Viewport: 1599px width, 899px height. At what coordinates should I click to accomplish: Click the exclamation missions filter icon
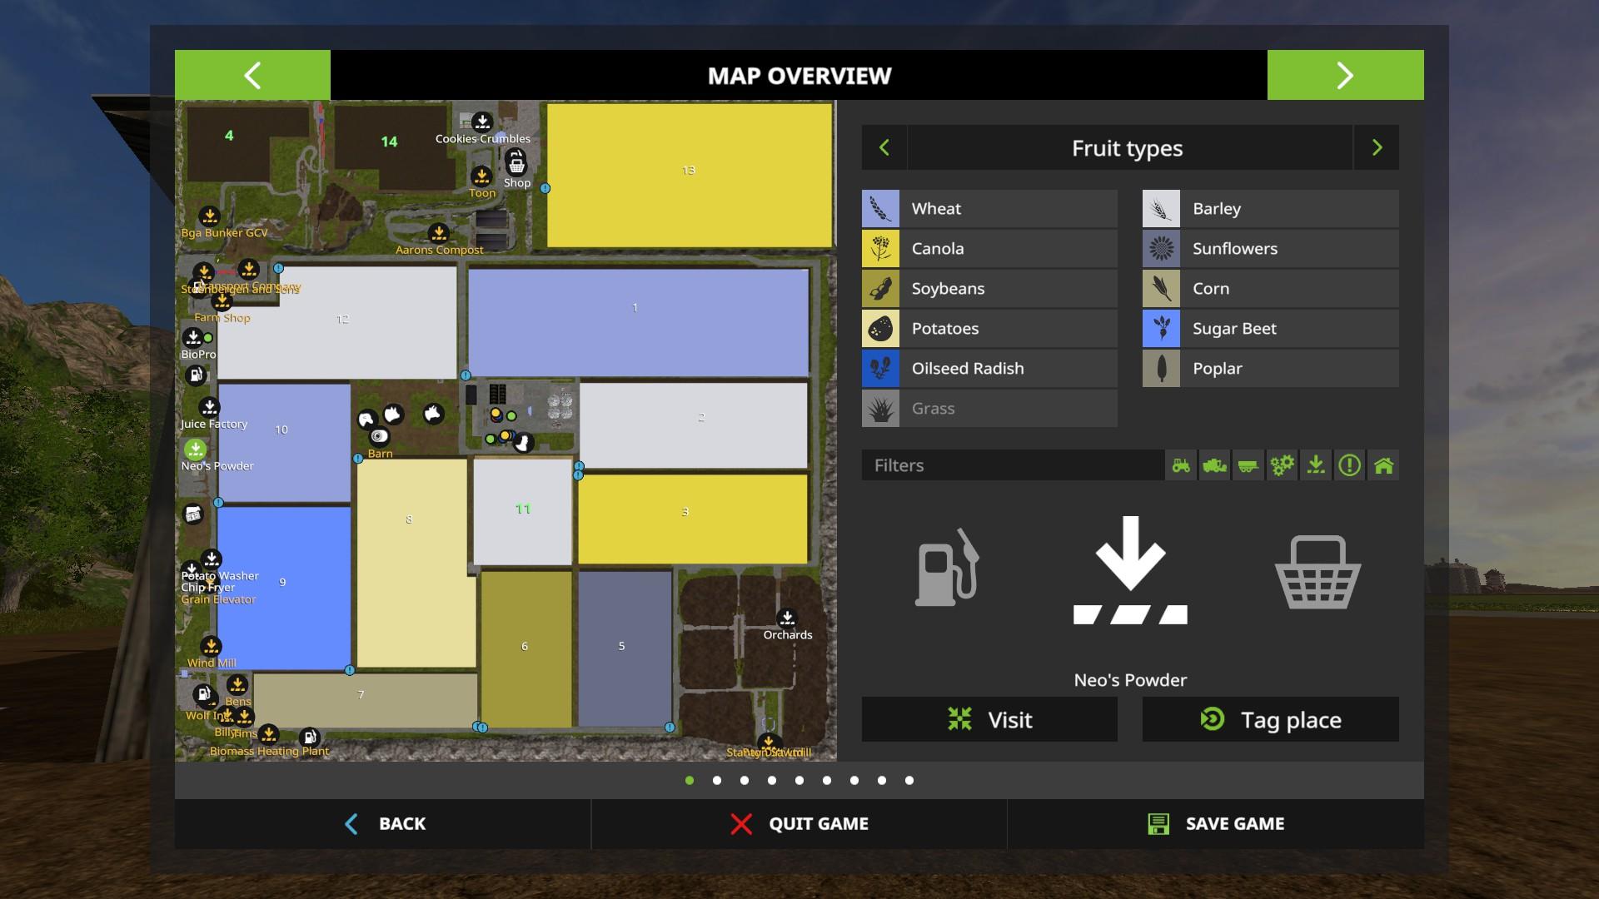click(x=1349, y=465)
